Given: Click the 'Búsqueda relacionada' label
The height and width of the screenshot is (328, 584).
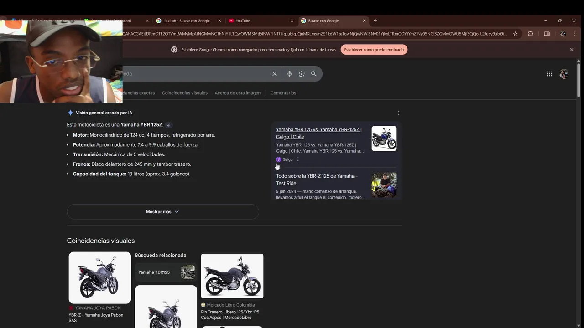Looking at the screenshot, I should [x=161, y=256].
